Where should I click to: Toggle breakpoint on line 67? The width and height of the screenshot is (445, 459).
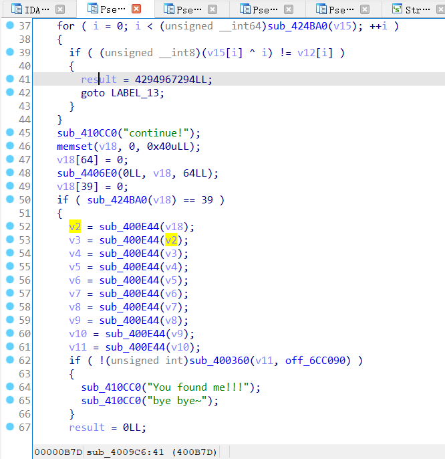(9, 427)
